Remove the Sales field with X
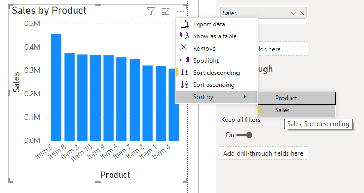This screenshot has height=193, width=364. tap(302, 13)
